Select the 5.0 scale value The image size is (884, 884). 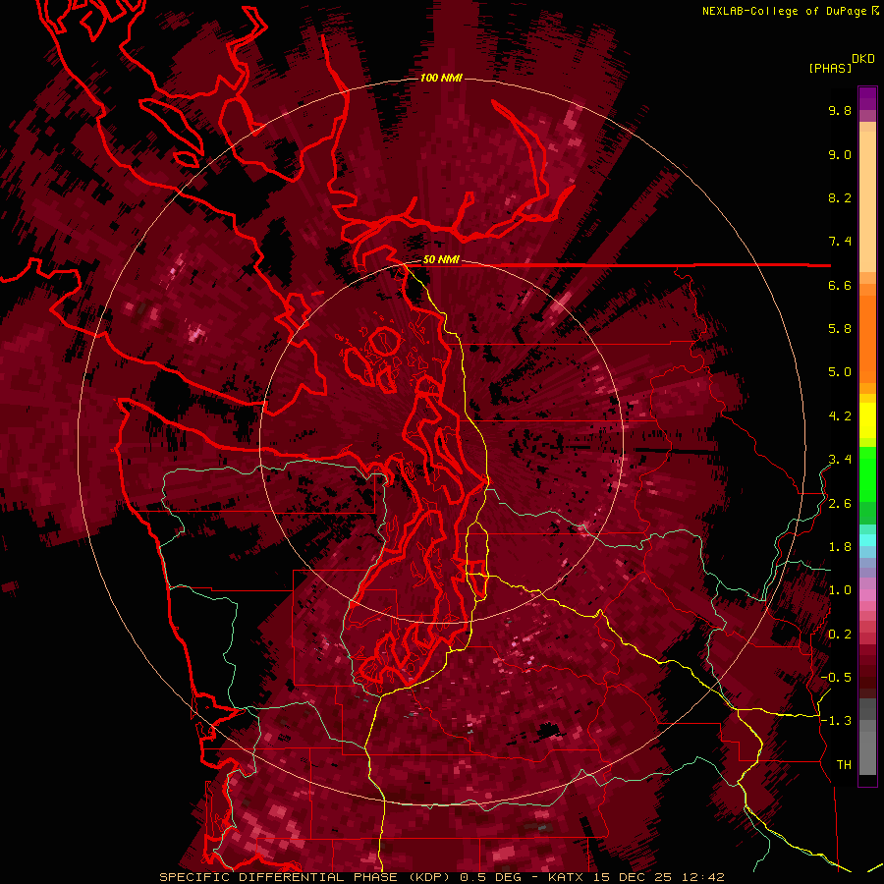point(840,372)
